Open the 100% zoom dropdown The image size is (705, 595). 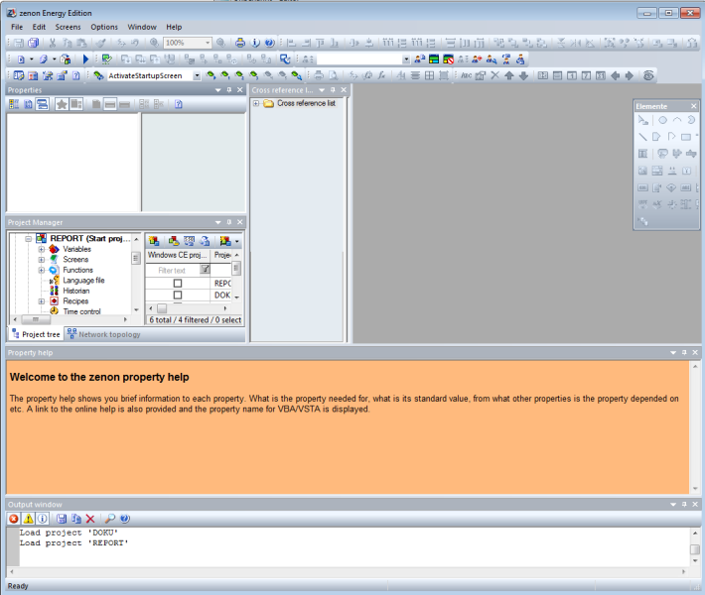[x=208, y=43]
